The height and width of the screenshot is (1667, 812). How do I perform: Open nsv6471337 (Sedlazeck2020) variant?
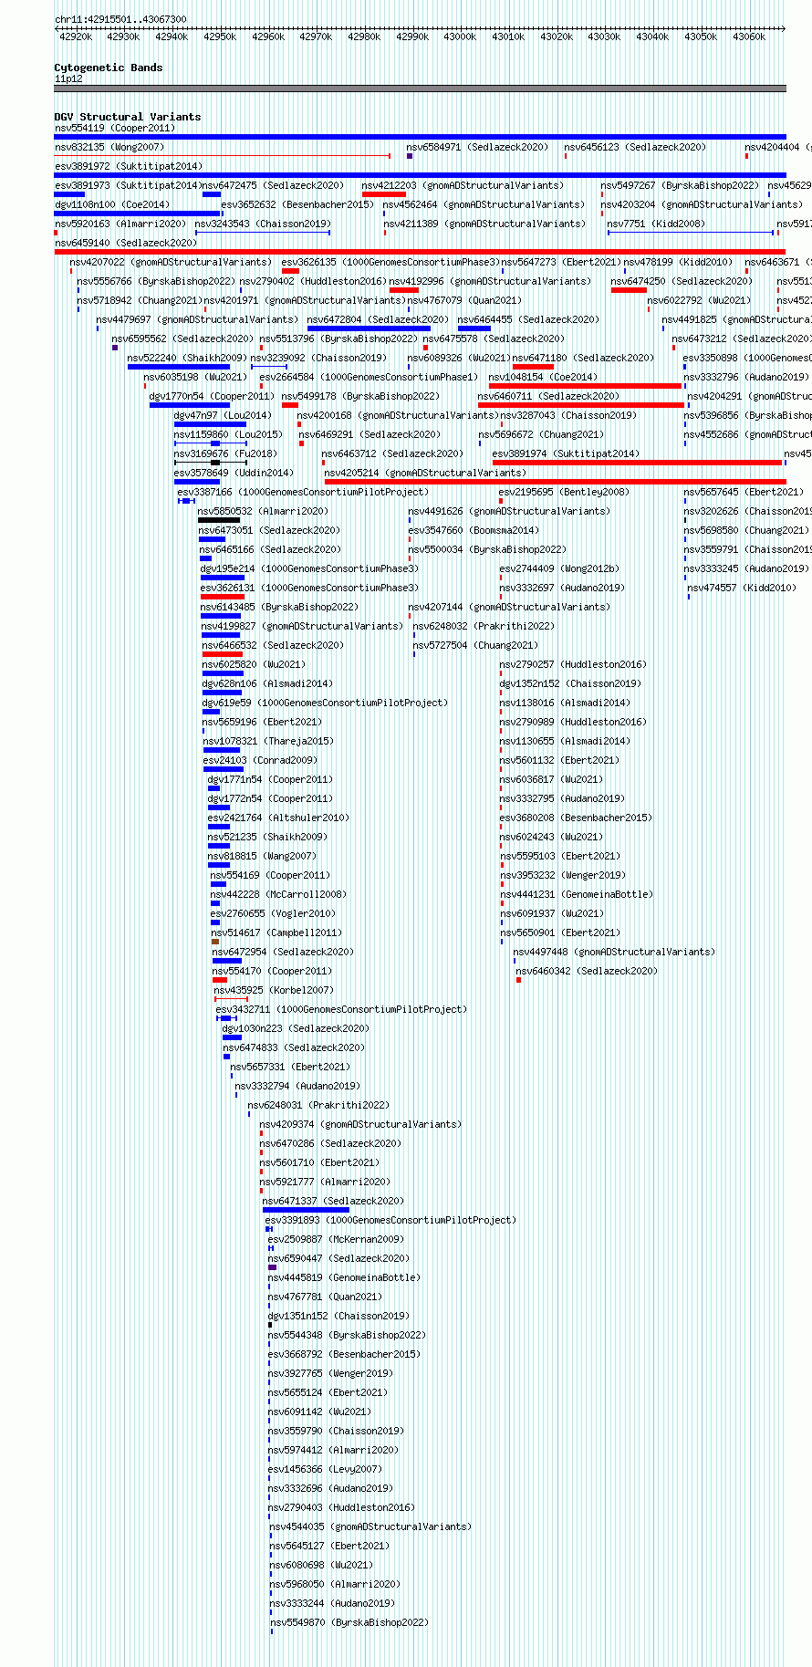pos(333,1202)
